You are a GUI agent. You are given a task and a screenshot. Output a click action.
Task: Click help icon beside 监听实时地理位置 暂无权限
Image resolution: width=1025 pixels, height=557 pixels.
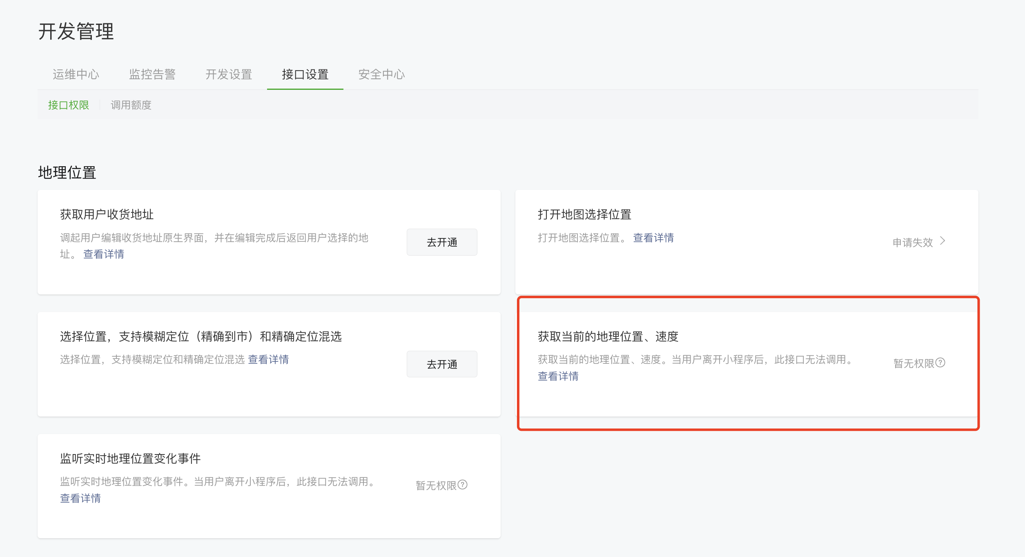point(463,485)
